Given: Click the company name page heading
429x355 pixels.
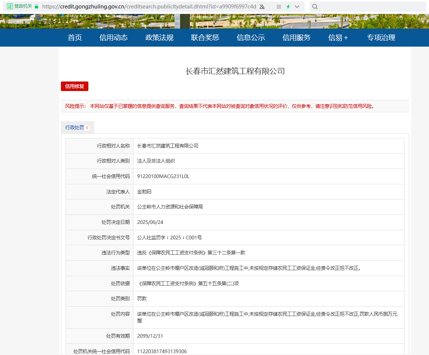Looking at the screenshot, I should coord(235,71).
